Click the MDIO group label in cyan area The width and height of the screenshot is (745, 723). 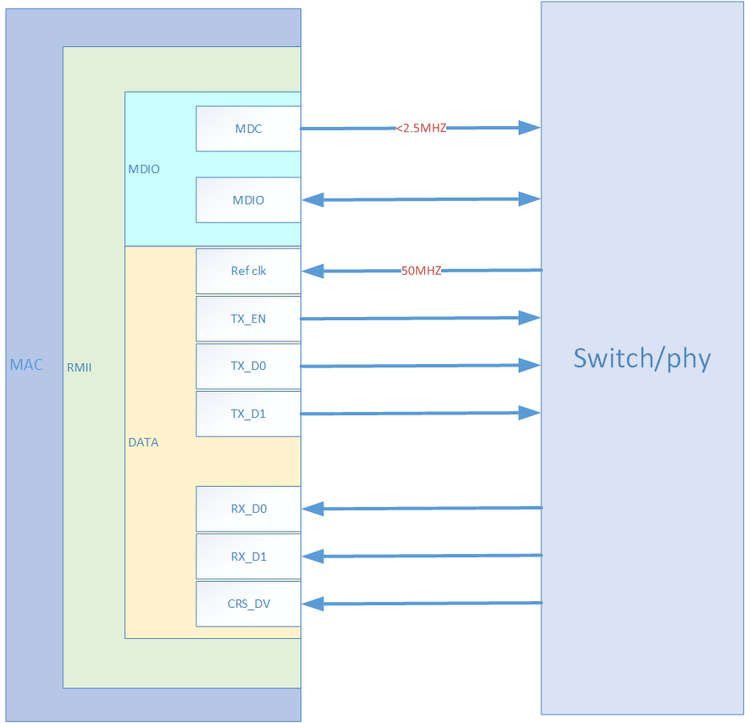(144, 169)
